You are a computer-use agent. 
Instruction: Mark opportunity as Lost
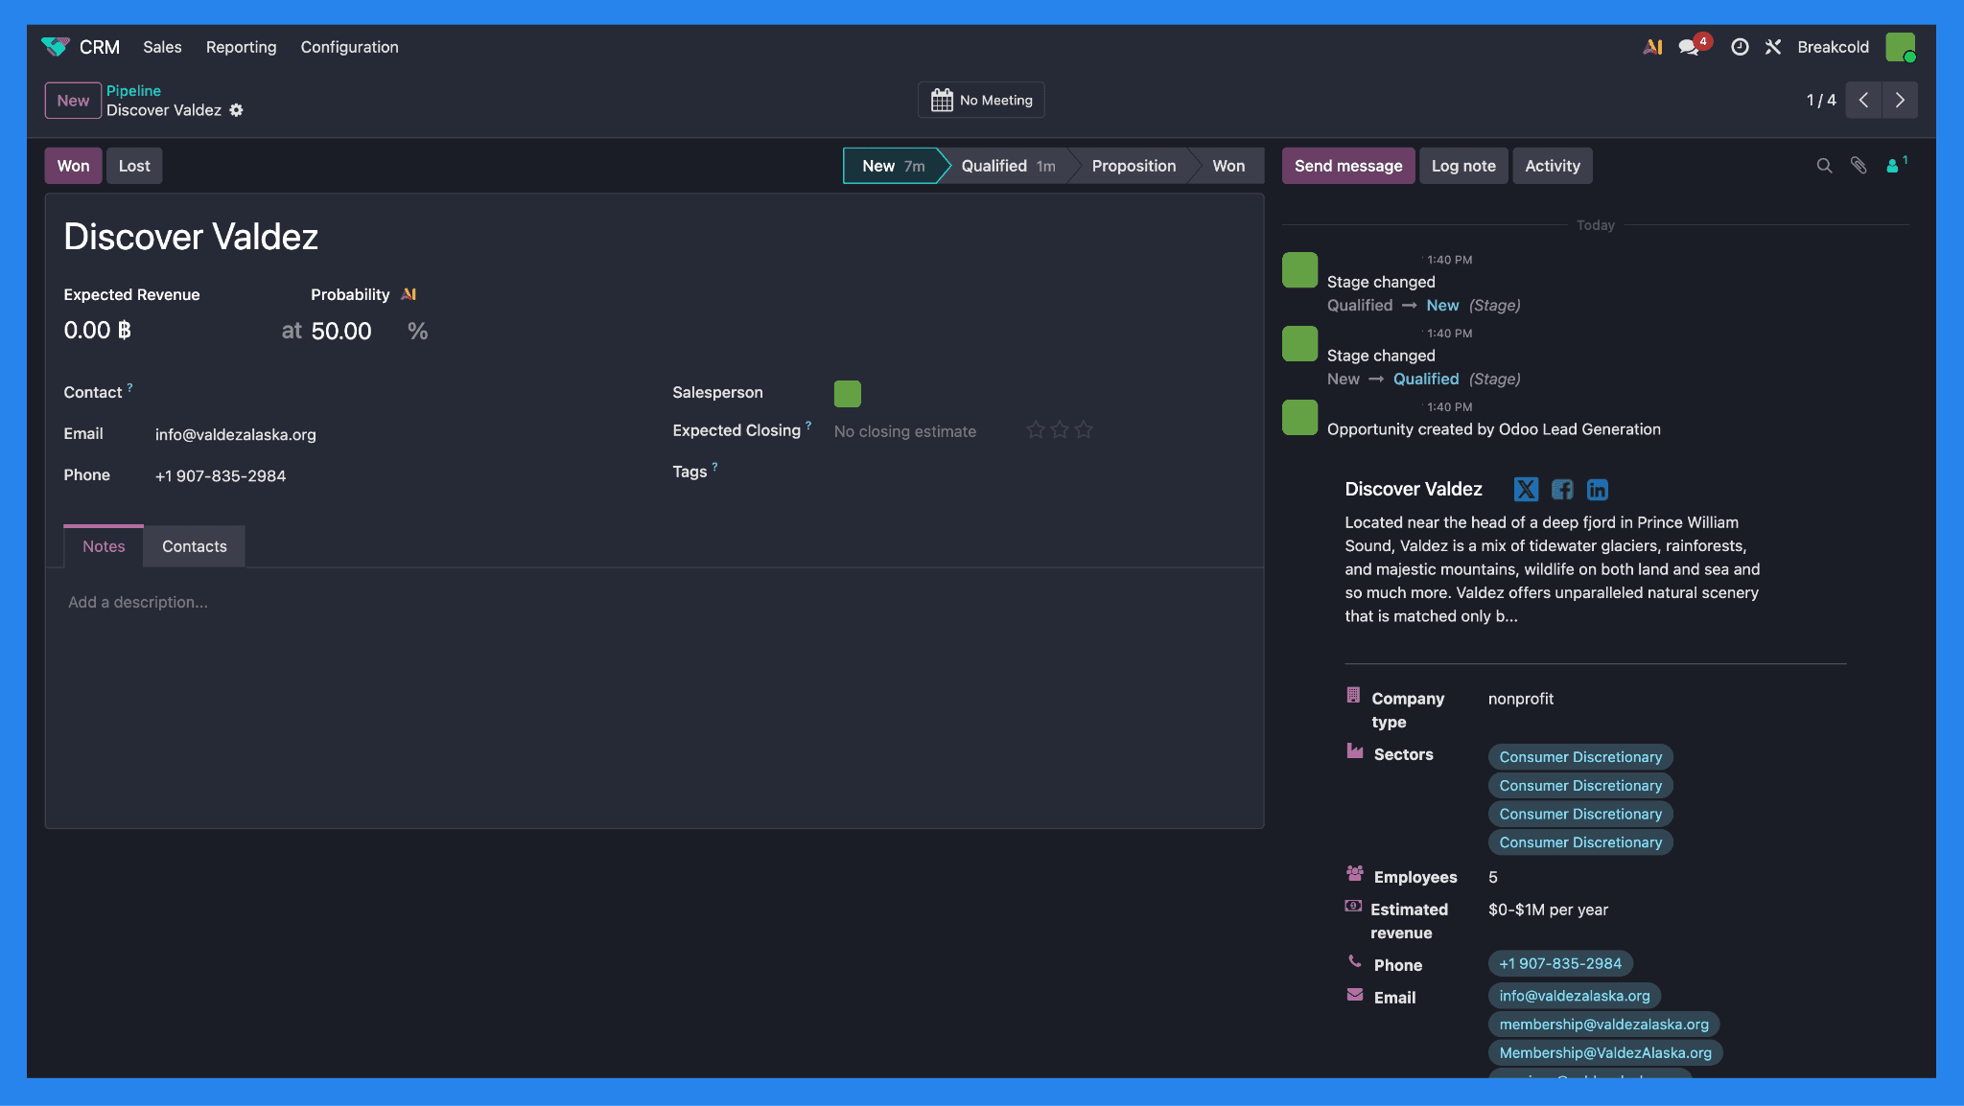(134, 166)
